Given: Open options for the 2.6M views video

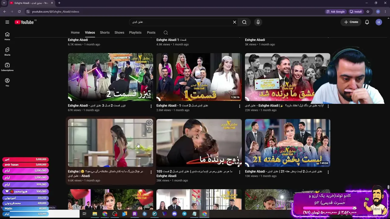Looking at the screenshot, I should [x=239, y=106].
